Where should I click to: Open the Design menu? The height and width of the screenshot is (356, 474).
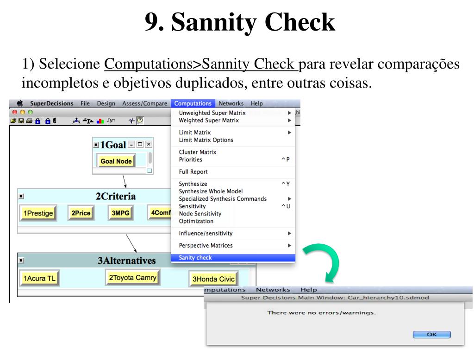point(106,103)
